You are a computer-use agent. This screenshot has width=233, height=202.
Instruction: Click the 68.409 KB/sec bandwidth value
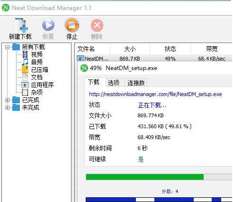[x=154, y=137]
